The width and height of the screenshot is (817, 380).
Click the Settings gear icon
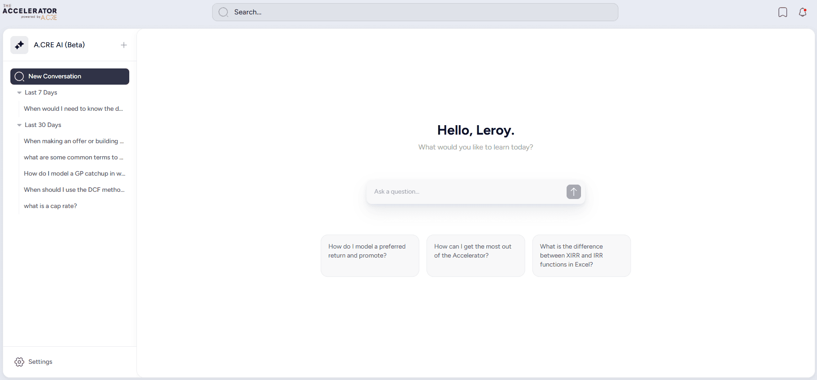[x=19, y=362]
